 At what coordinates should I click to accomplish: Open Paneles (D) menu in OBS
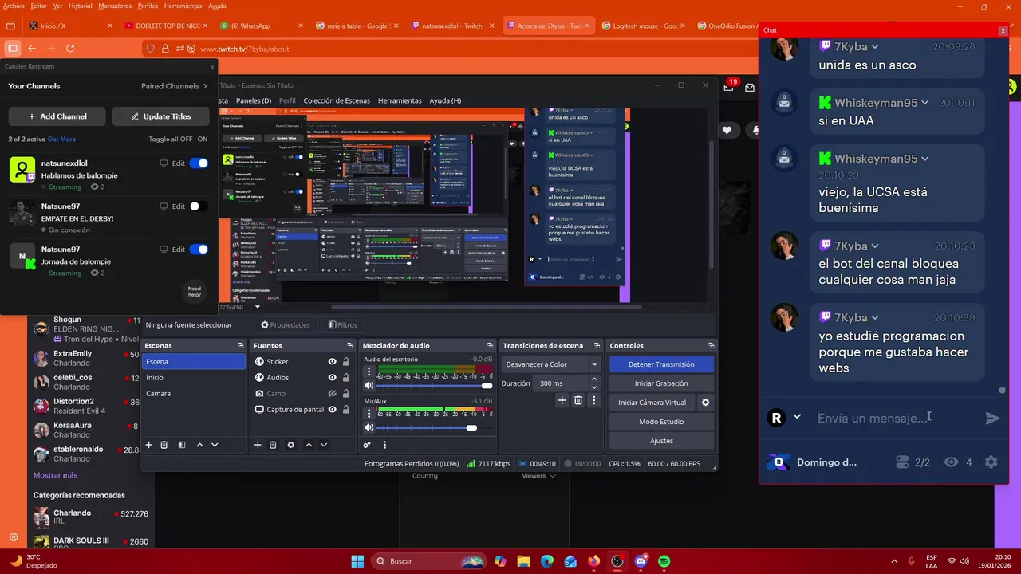click(254, 100)
